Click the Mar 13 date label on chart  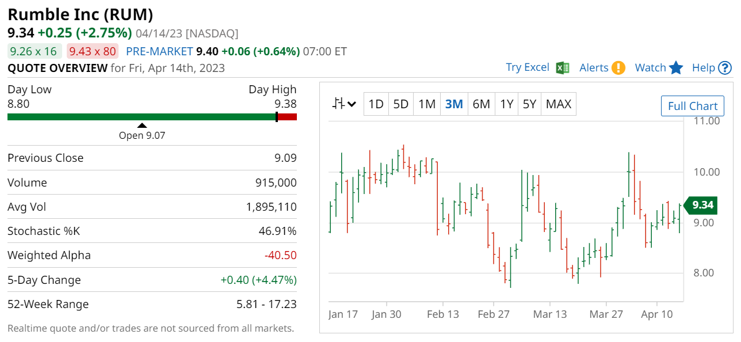coord(550,314)
